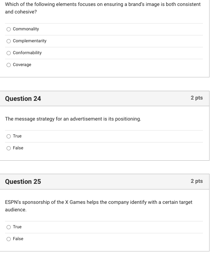Mark True for Question 25
Screen dimensions: 218x253
(8, 227)
